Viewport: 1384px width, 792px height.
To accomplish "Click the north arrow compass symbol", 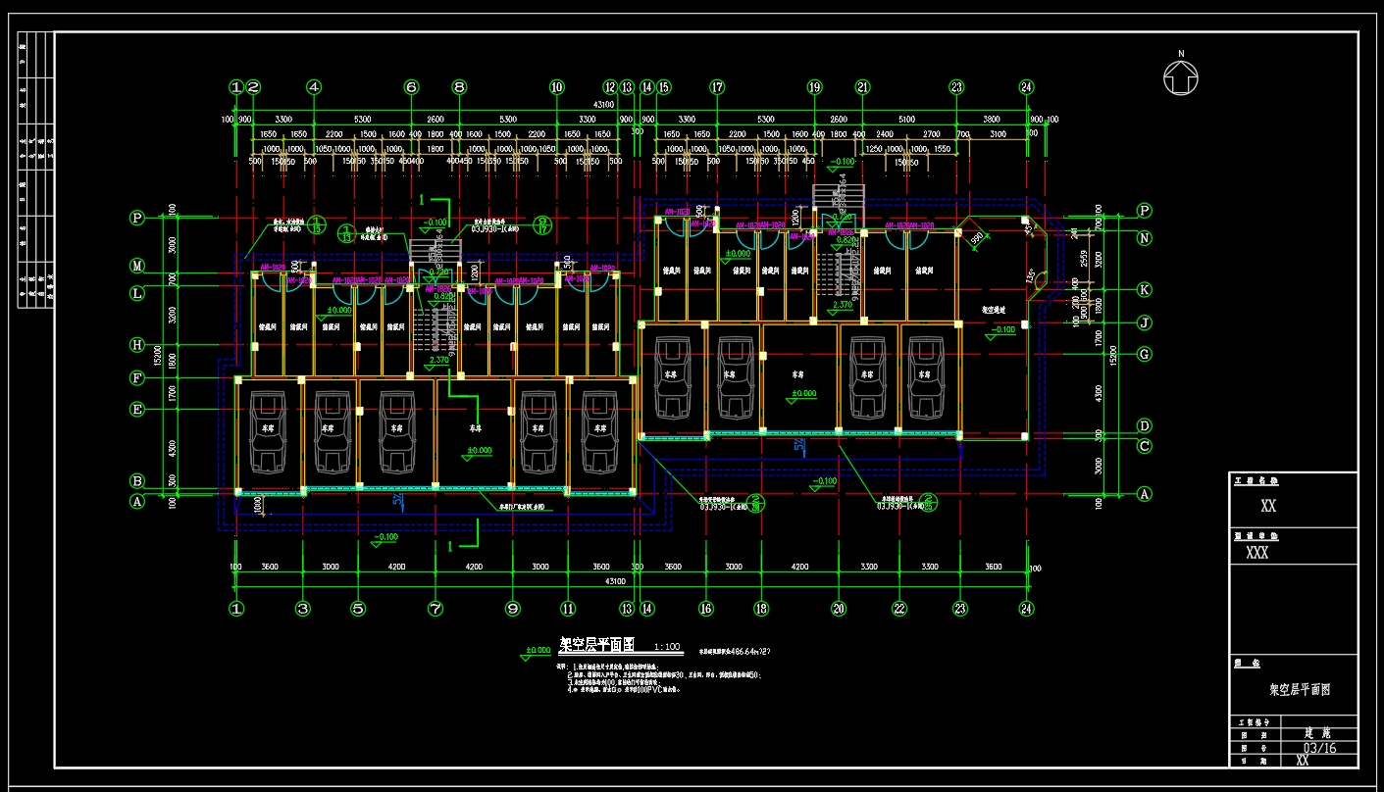I will 1181,77.
